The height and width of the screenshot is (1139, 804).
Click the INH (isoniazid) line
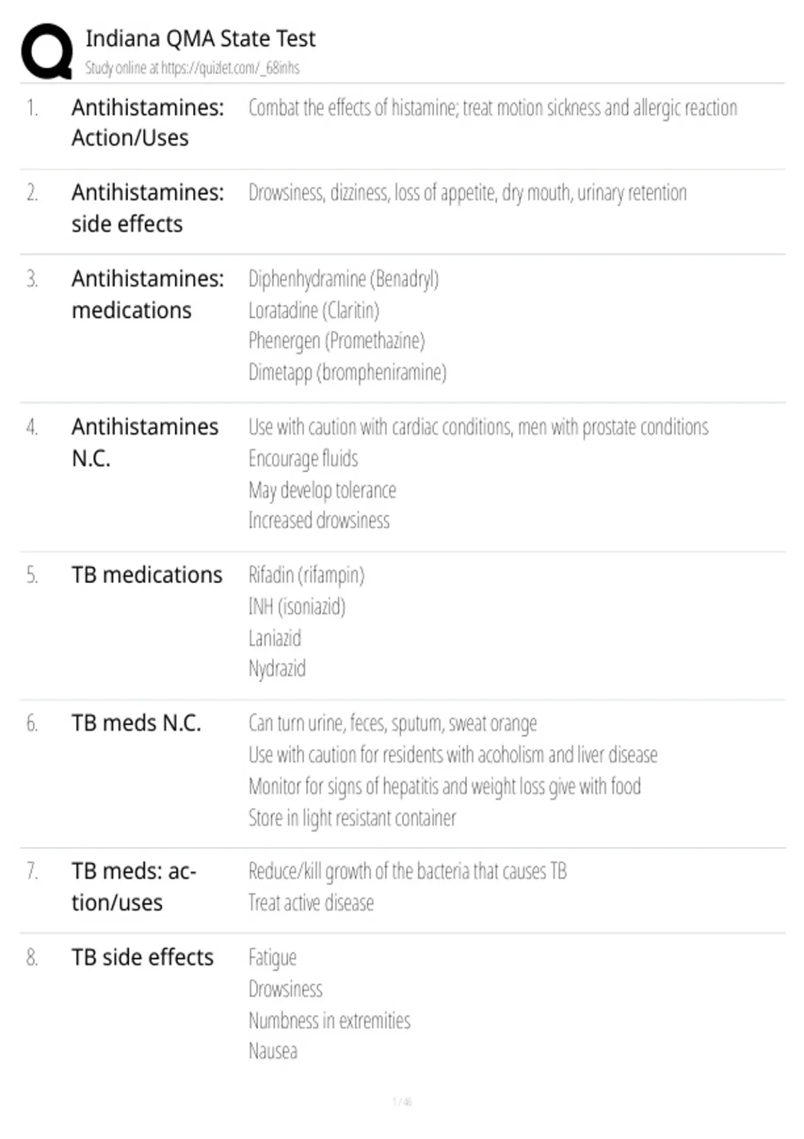(x=297, y=606)
